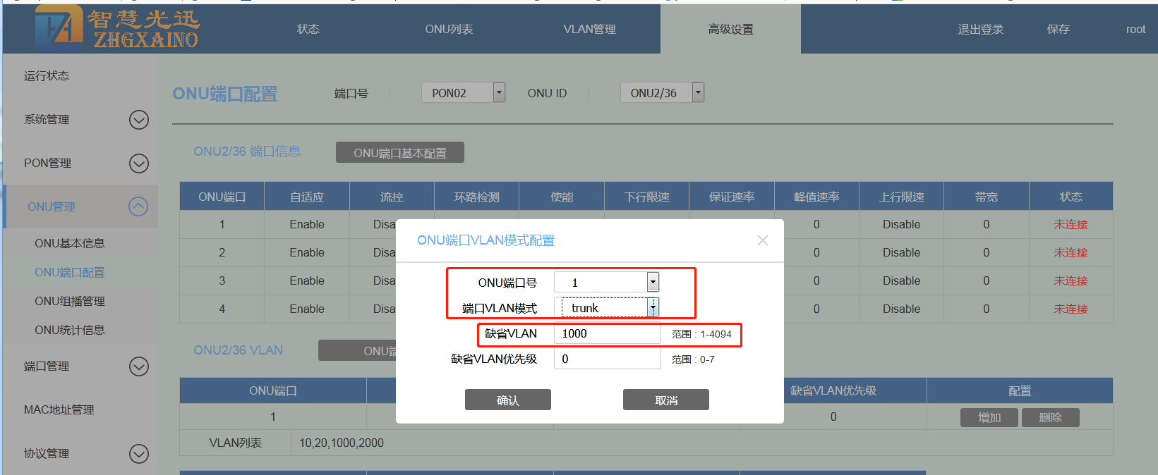Click the 取消 button

(665, 400)
